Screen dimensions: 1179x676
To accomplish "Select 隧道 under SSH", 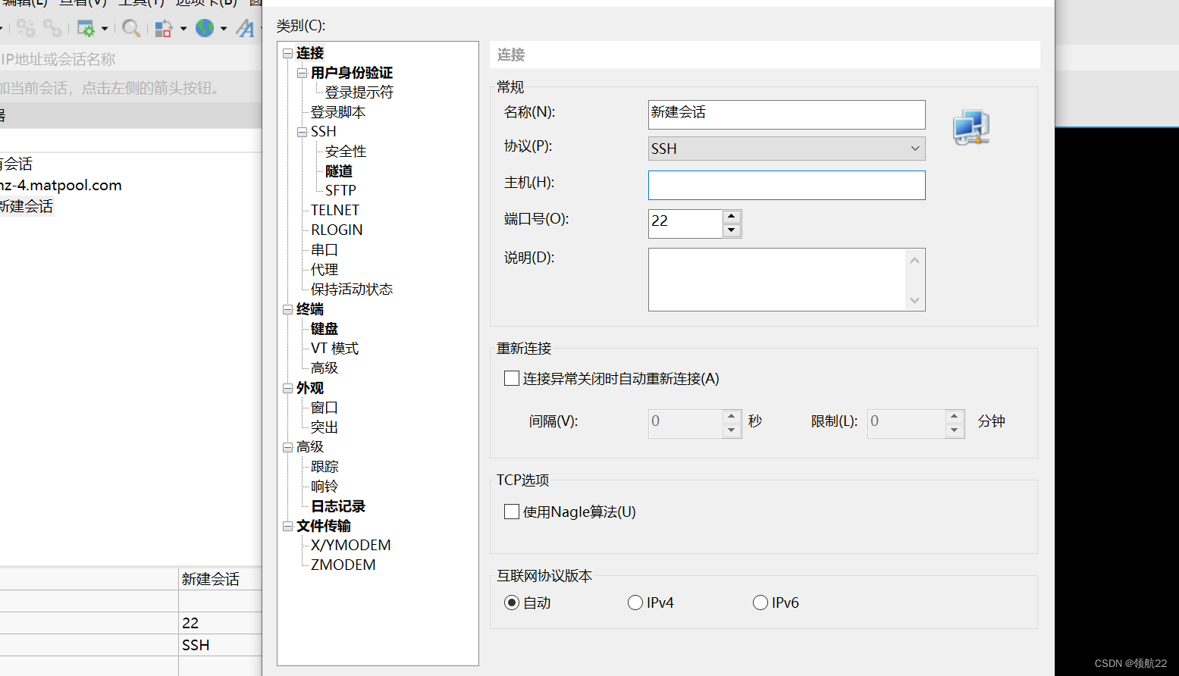I will tap(339, 171).
